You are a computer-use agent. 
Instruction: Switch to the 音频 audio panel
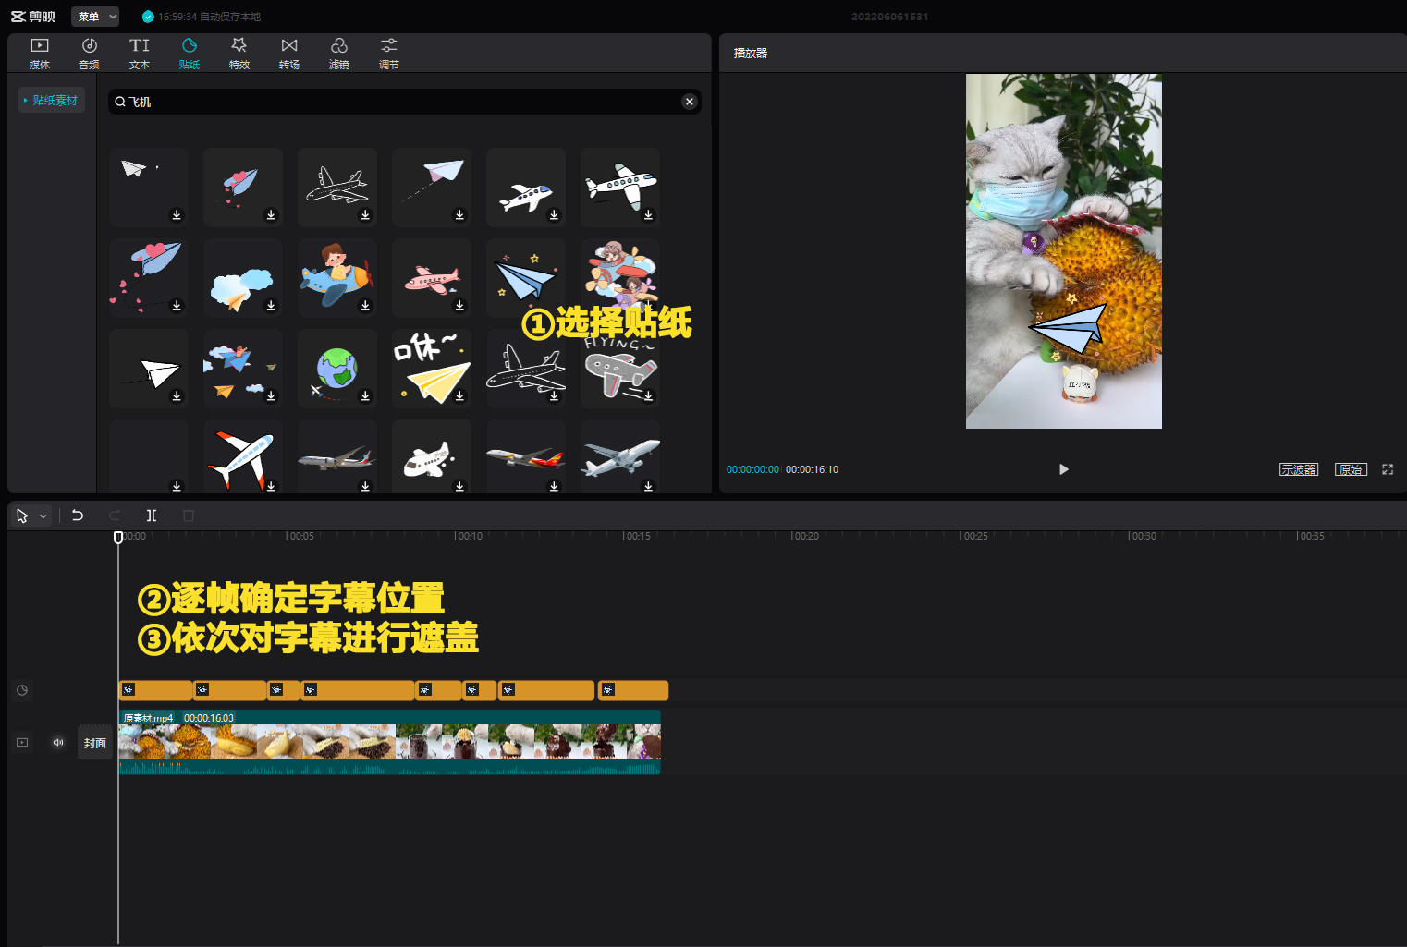89,52
